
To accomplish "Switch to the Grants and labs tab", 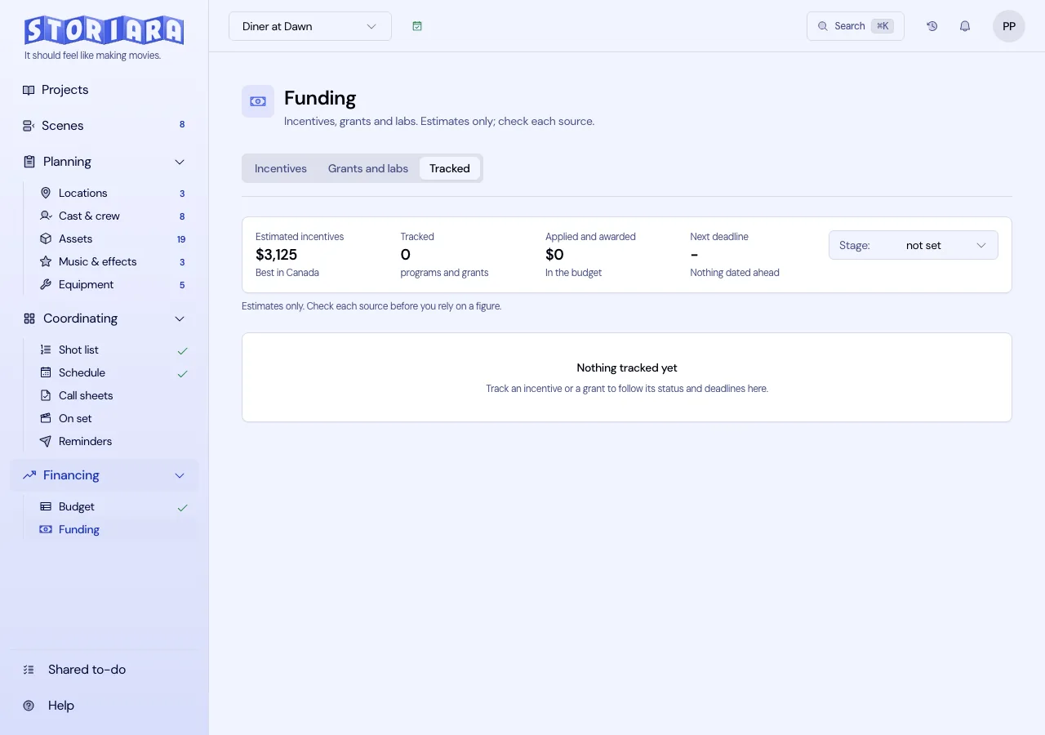I will (368, 168).
